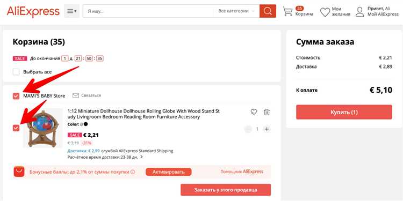Viewport: 403px width, 201px height.
Task: Open the AliExpress logo homepage
Action: coord(33,12)
